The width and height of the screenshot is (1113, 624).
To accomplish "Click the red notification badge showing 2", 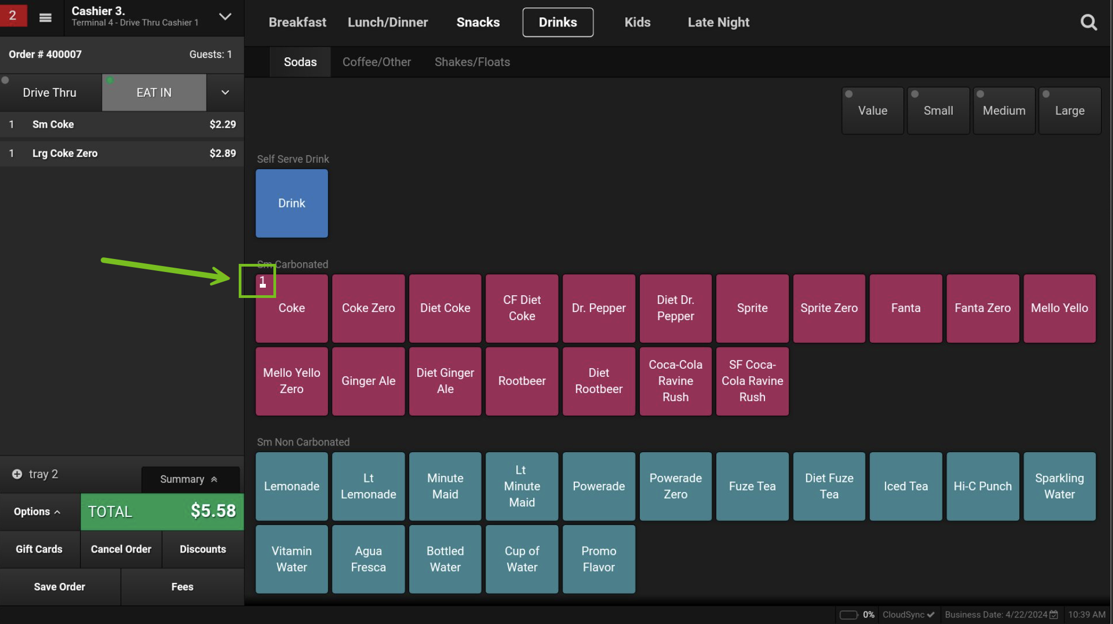I will click(13, 15).
